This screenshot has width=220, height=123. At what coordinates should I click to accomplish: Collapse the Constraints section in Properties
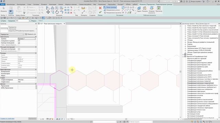(36, 37)
